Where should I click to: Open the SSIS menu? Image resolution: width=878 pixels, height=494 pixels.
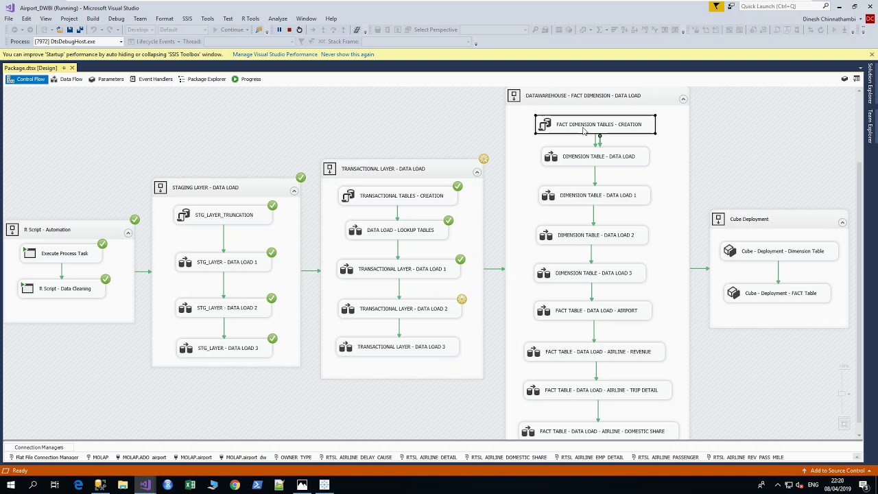click(187, 19)
